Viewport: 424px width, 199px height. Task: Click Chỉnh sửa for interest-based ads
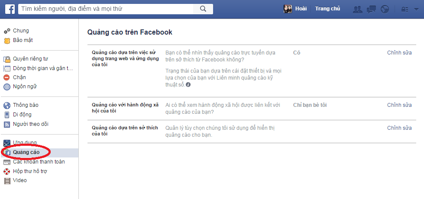point(399,128)
